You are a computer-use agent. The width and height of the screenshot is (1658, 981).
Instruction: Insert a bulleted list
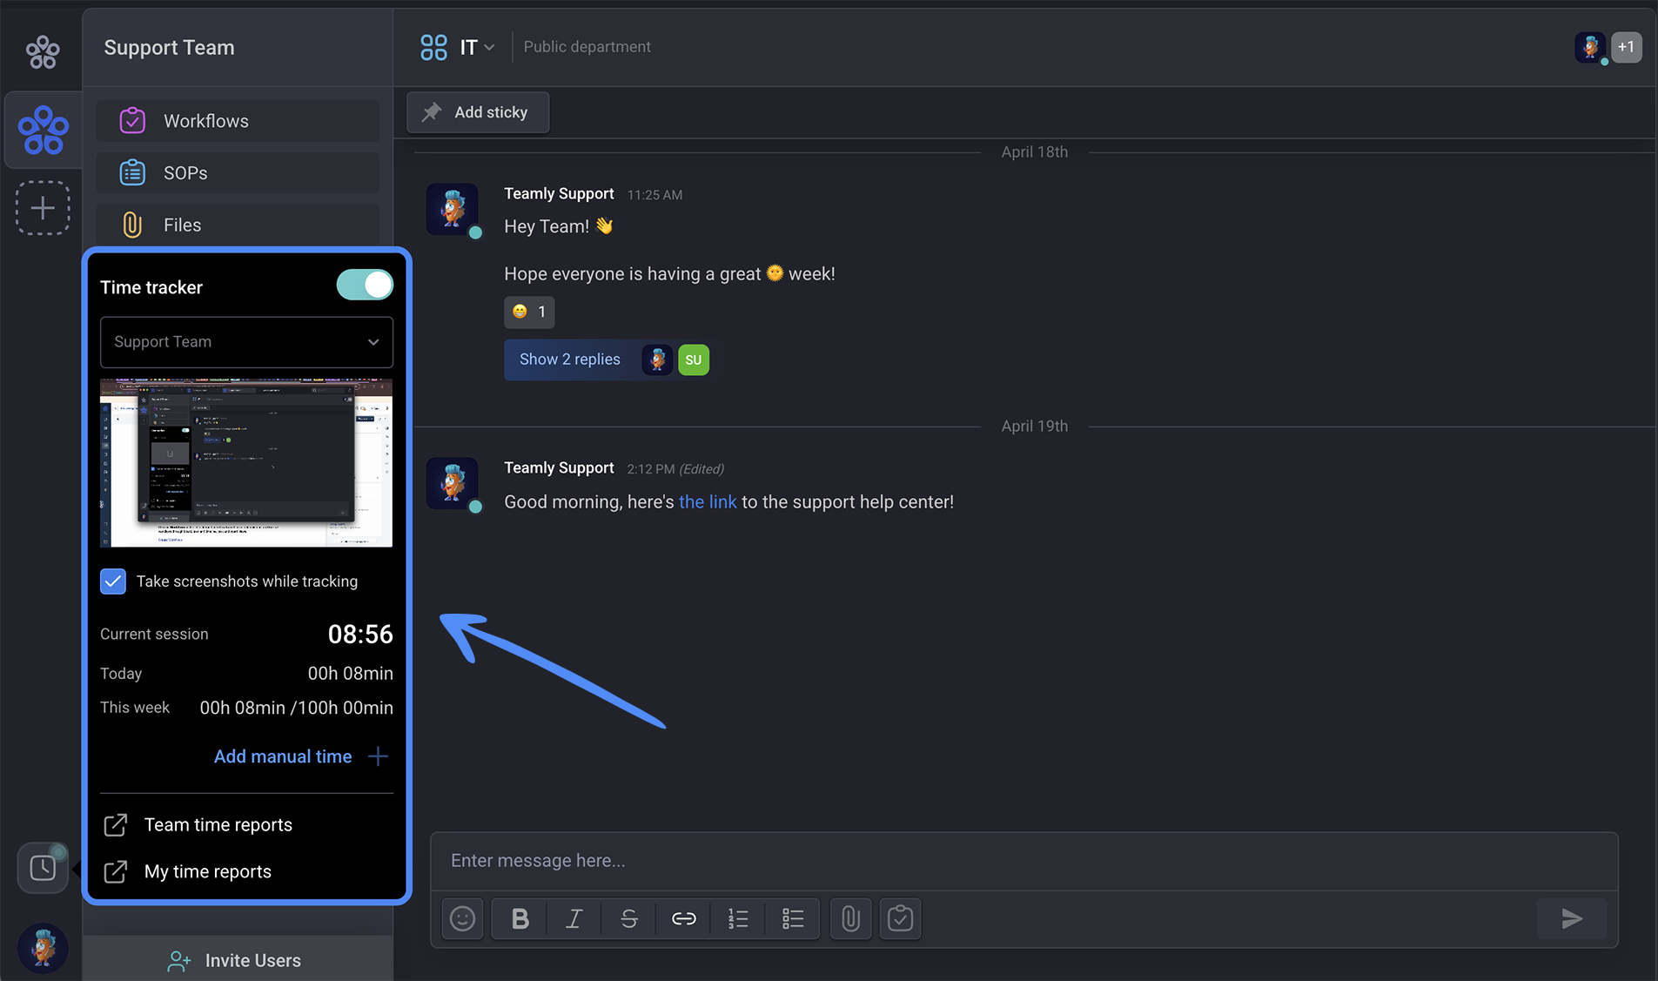[x=793, y=918]
